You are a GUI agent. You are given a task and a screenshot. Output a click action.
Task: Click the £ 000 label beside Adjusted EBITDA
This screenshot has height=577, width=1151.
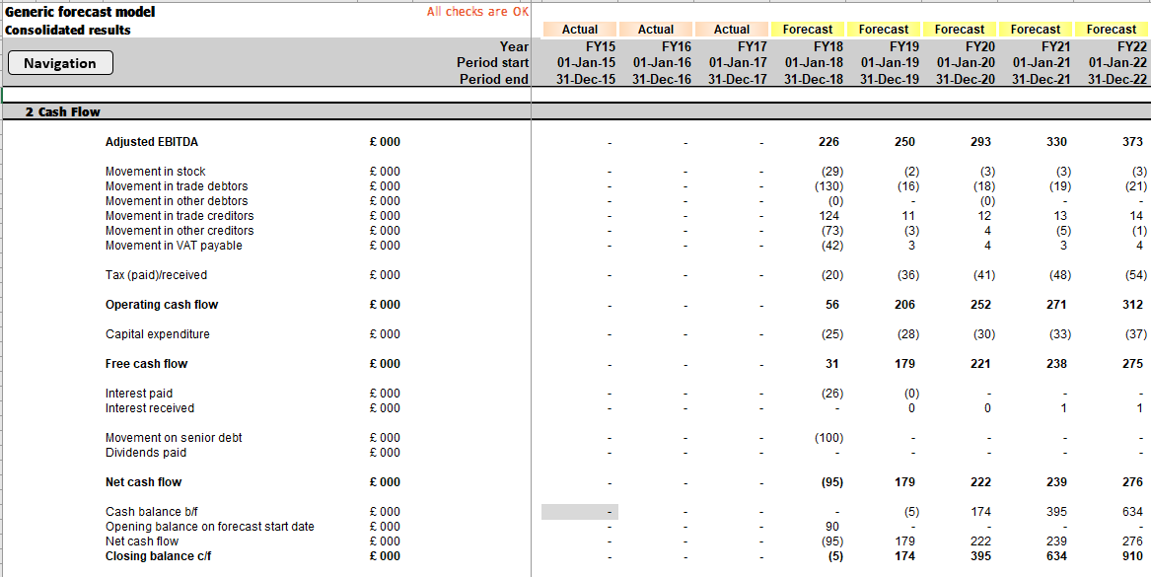385,141
